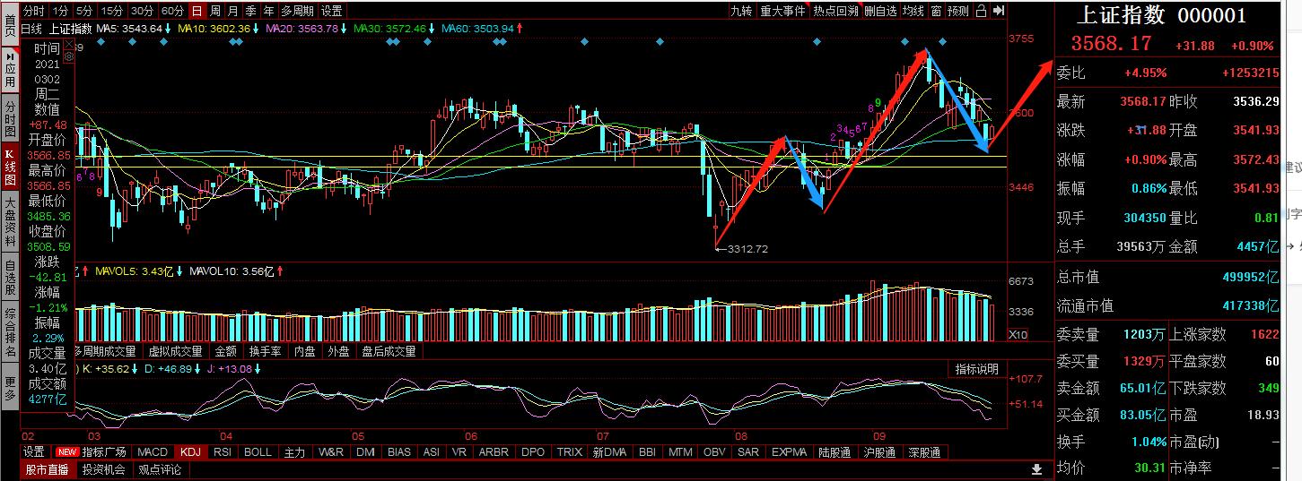Switch to the BOLL indicator
The image size is (1302, 481).
tap(258, 452)
